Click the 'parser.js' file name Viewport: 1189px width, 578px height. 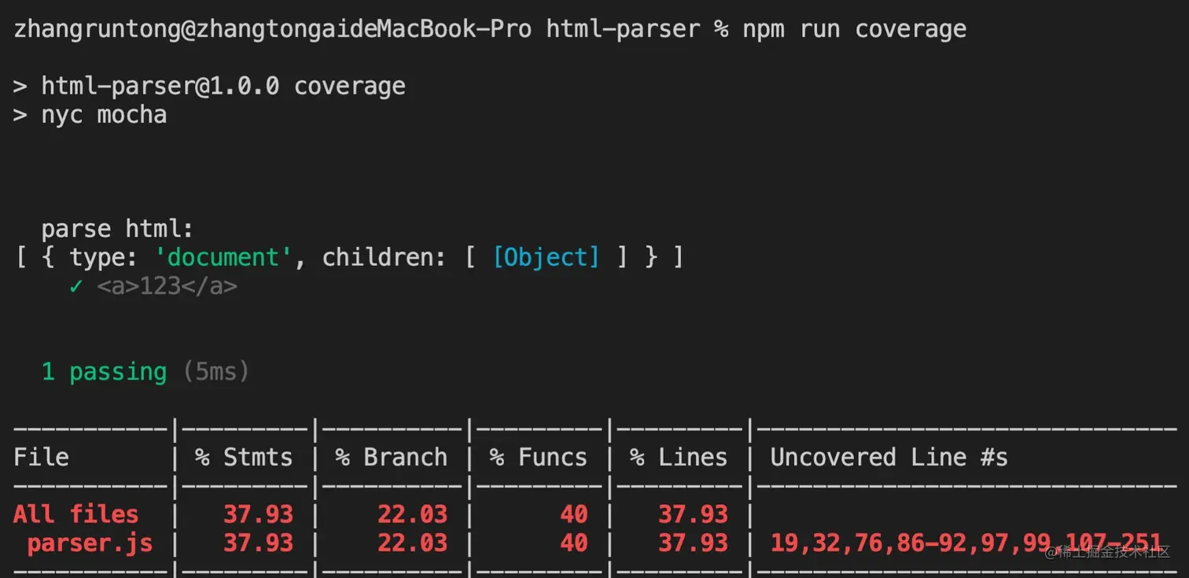[x=90, y=543]
